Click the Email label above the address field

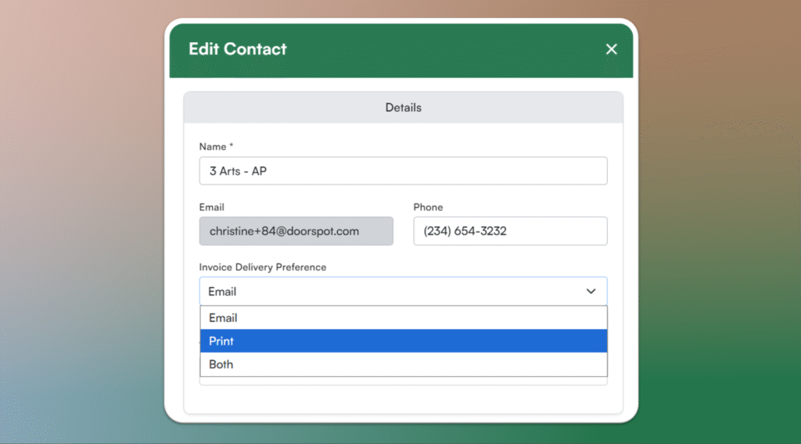point(211,207)
